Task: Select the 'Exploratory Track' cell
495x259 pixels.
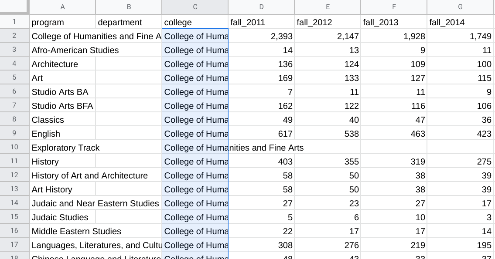Action: pos(62,148)
